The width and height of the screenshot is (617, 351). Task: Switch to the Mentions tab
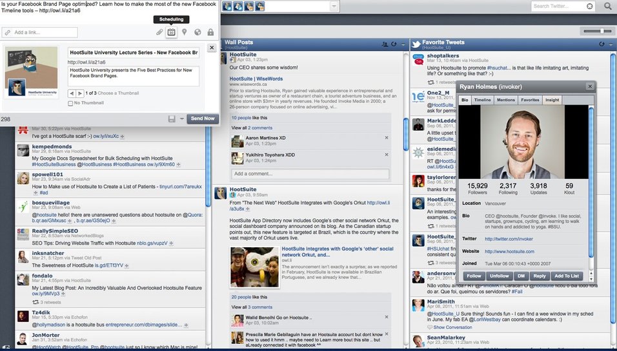coord(506,100)
